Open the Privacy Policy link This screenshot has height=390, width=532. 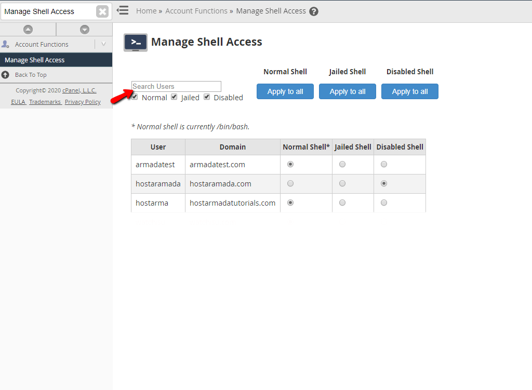click(83, 102)
